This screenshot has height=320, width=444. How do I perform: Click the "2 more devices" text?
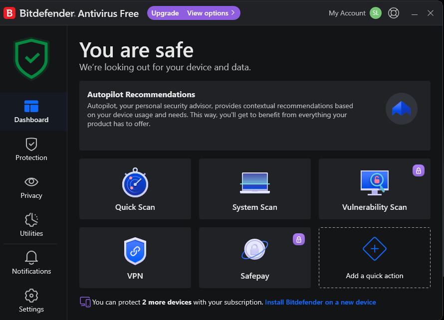click(x=167, y=302)
